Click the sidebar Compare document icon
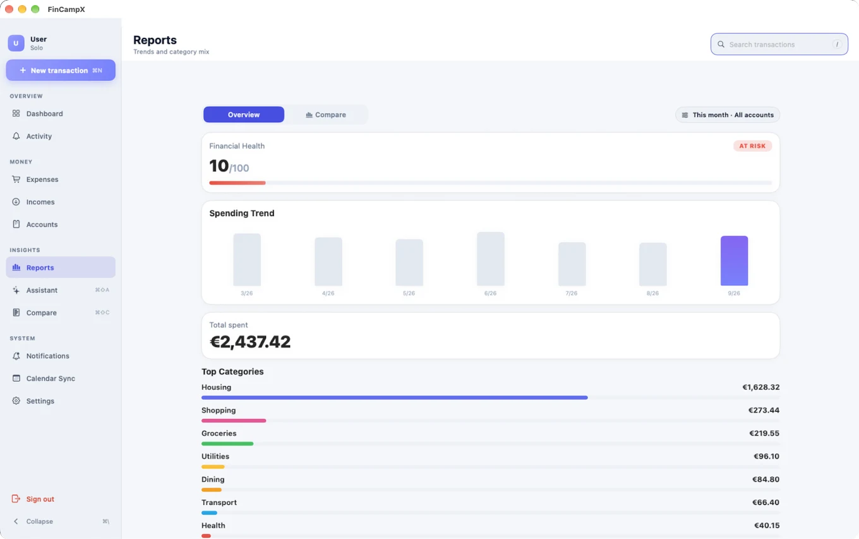Viewport: 859px width, 539px height. pyautogui.click(x=16, y=313)
